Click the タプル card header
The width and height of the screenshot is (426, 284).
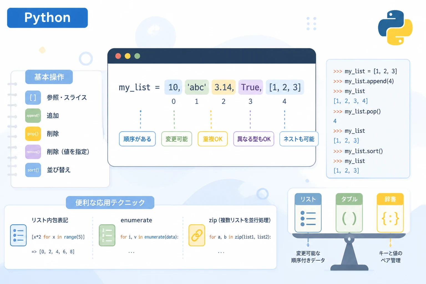pos(349,199)
